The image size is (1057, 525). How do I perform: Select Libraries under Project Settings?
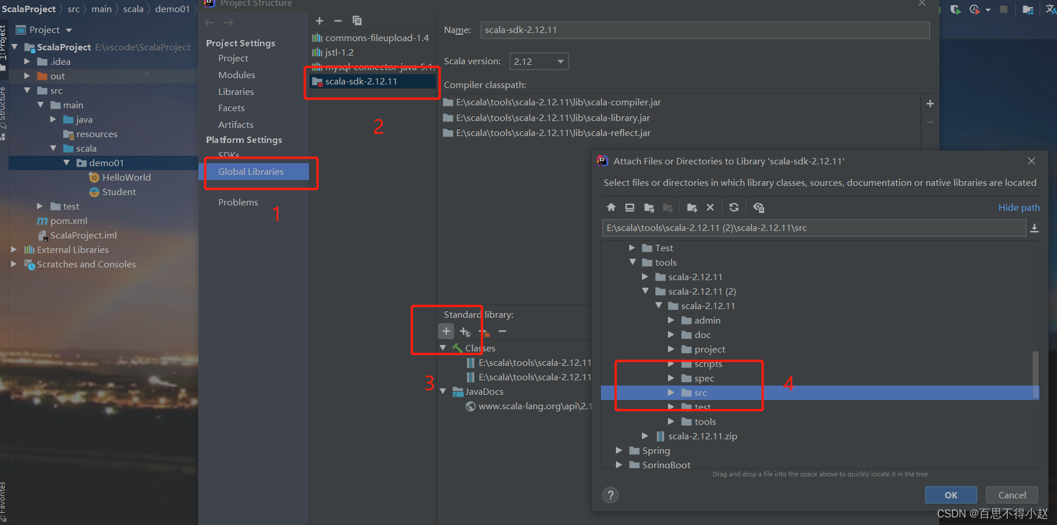coord(236,92)
